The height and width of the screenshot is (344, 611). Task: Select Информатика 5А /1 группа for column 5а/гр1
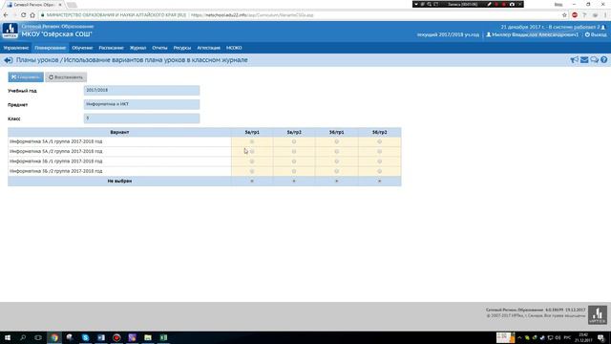(252, 141)
